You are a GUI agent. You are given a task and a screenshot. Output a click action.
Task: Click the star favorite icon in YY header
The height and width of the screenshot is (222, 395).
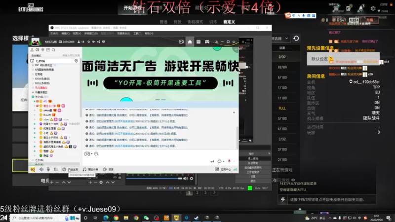pos(89,42)
